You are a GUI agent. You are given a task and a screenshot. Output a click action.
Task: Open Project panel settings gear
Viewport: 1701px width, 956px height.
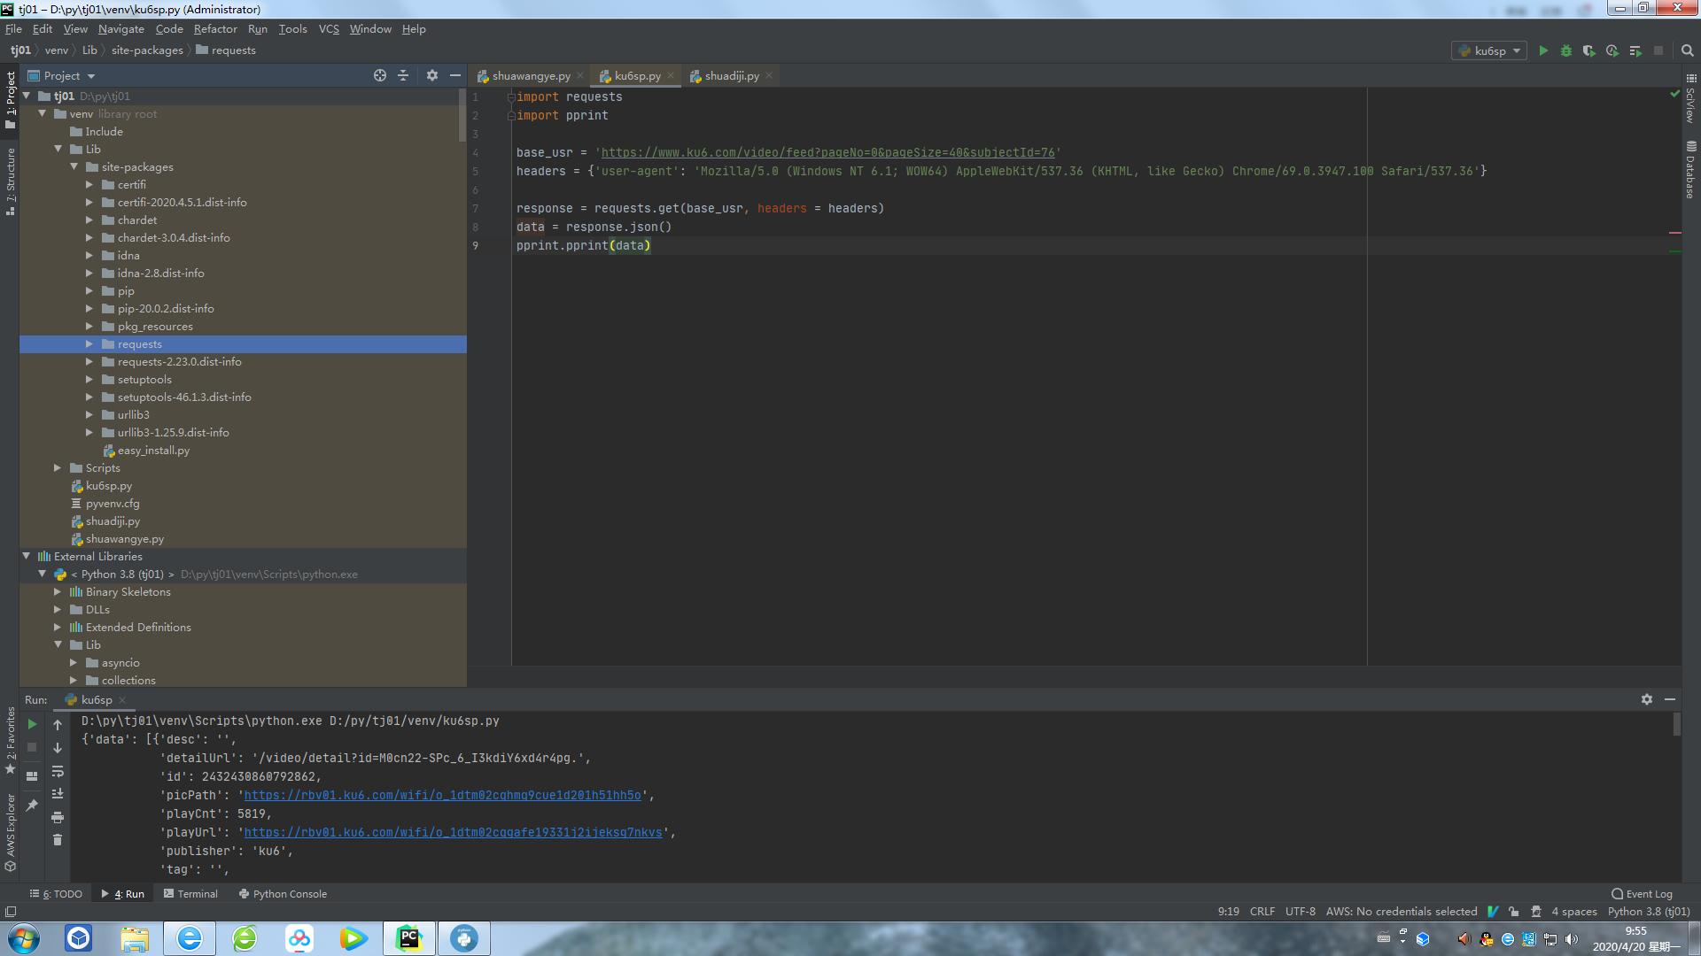432,76
